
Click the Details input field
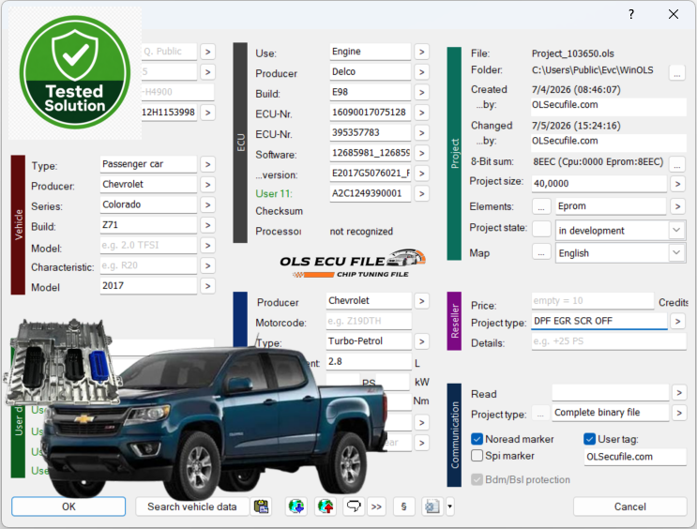609,341
